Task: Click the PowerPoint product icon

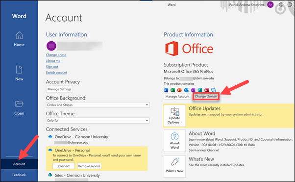Action: [179, 90]
